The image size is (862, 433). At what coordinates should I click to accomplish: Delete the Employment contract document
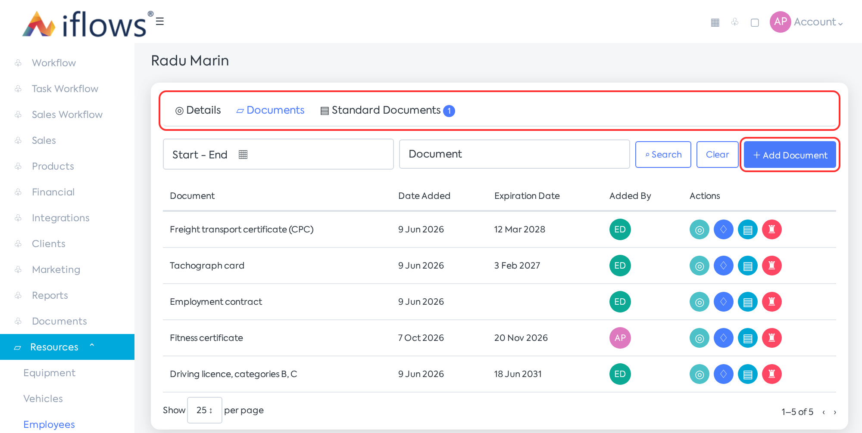tap(772, 302)
